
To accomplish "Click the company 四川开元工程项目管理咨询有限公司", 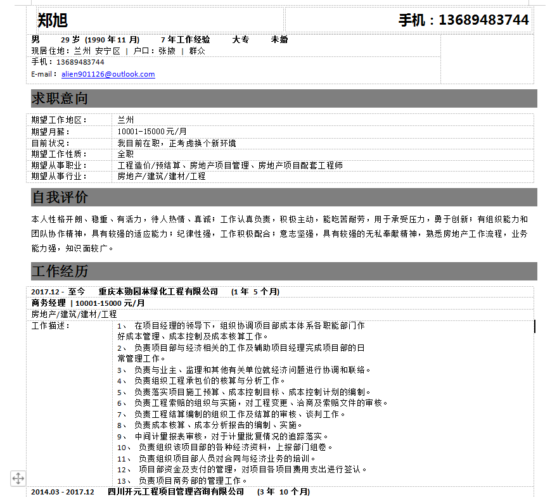I will pos(176,492).
